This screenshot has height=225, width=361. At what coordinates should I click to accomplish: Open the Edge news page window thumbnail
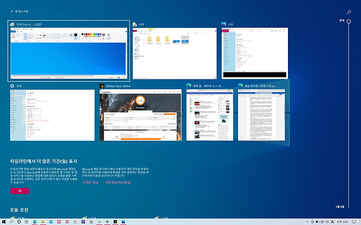208,114
